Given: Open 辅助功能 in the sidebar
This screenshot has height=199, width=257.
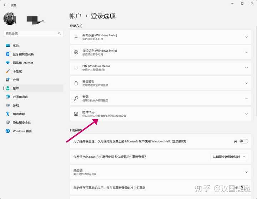Looking at the screenshot, I should [x=33, y=114].
